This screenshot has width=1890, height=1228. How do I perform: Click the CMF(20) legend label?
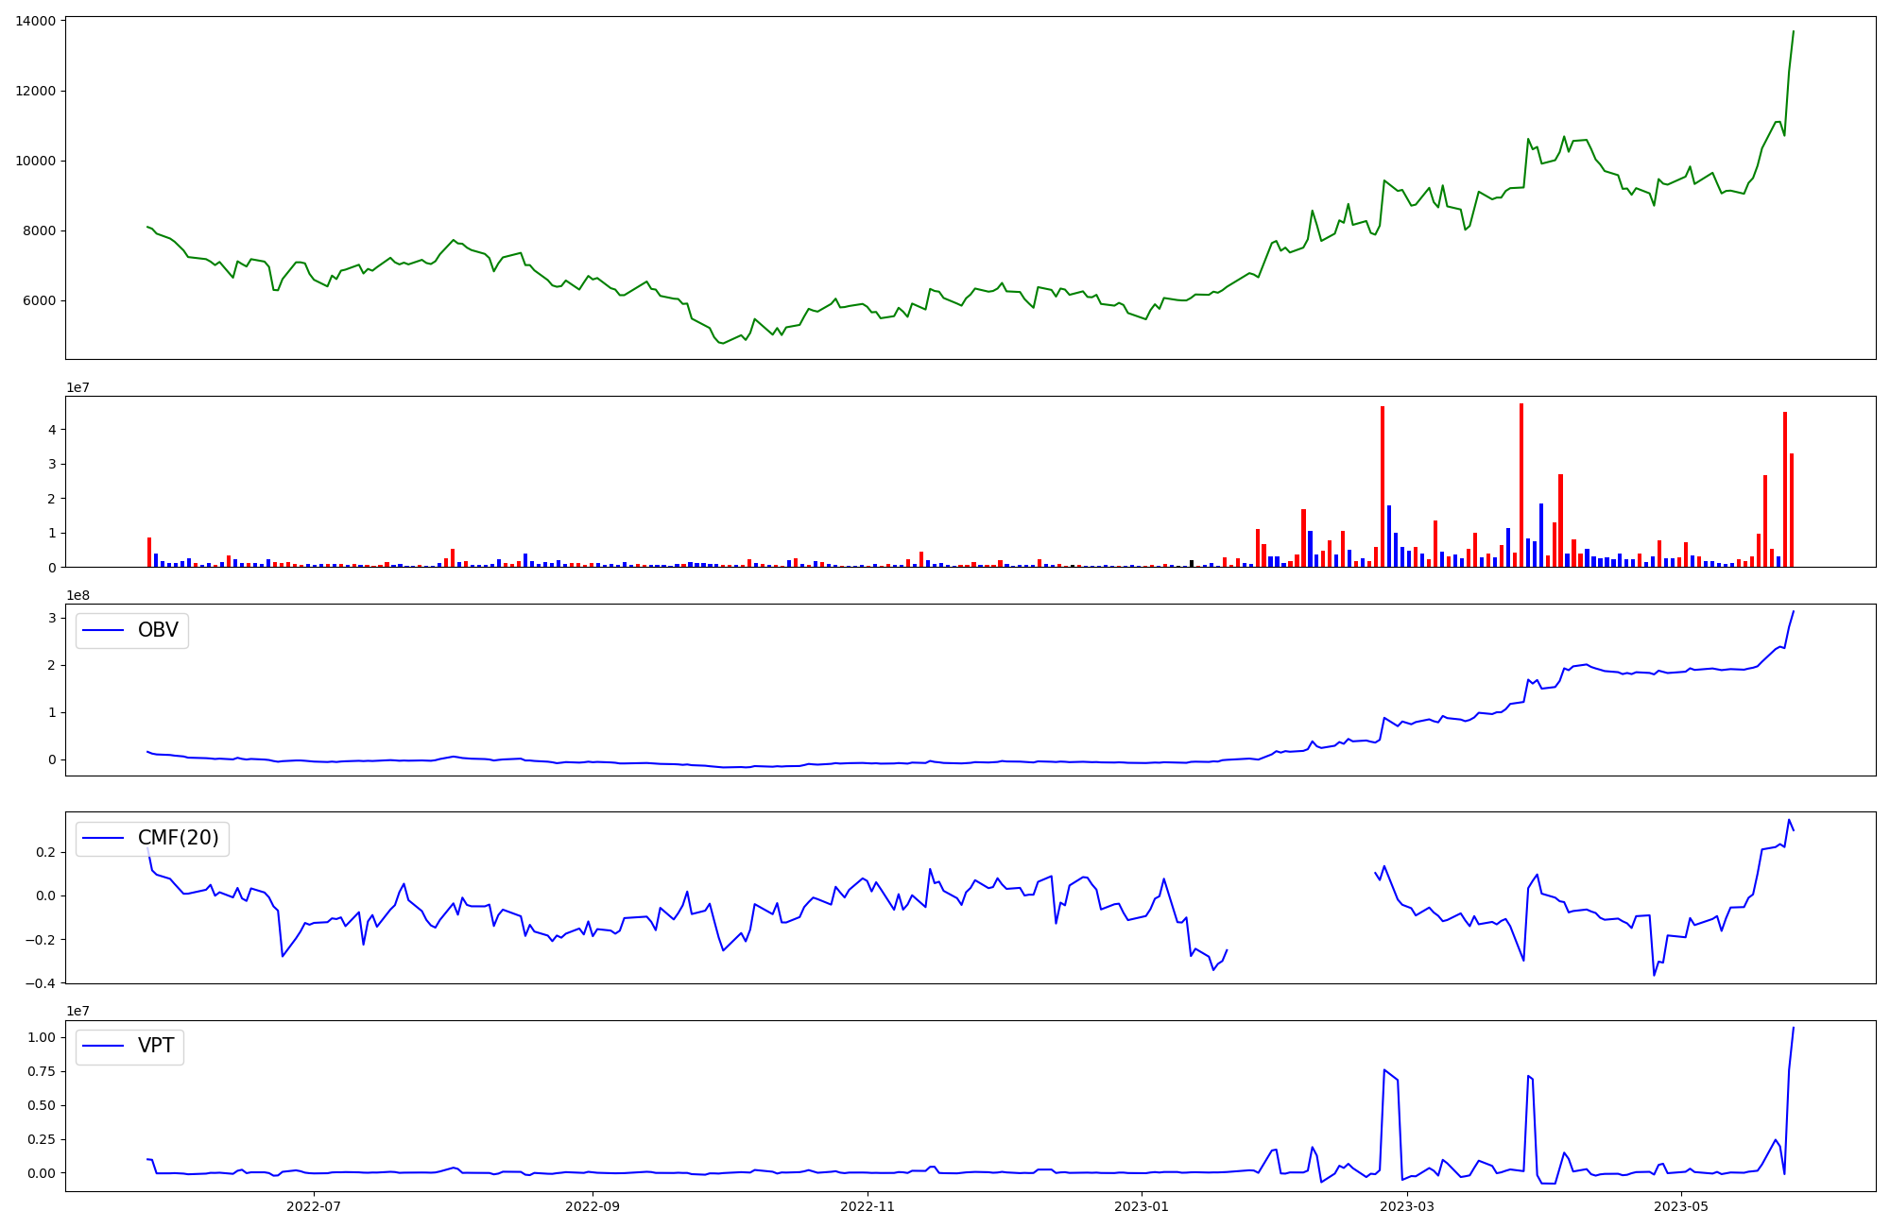tap(178, 838)
